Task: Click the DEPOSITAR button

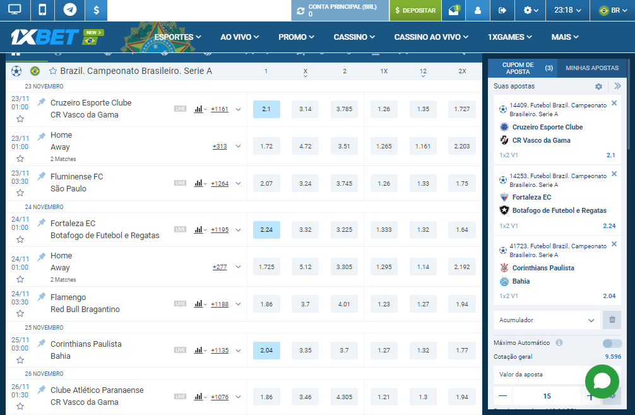Action: [415, 10]
